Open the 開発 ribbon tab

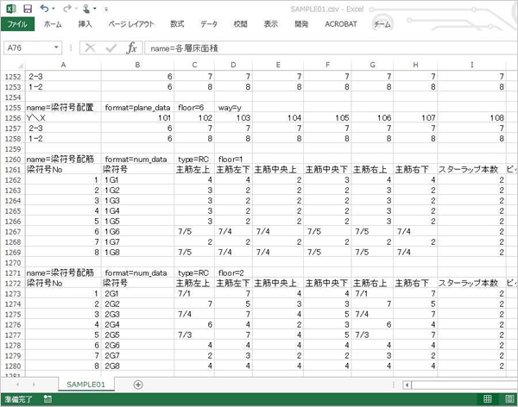[301, 24]
